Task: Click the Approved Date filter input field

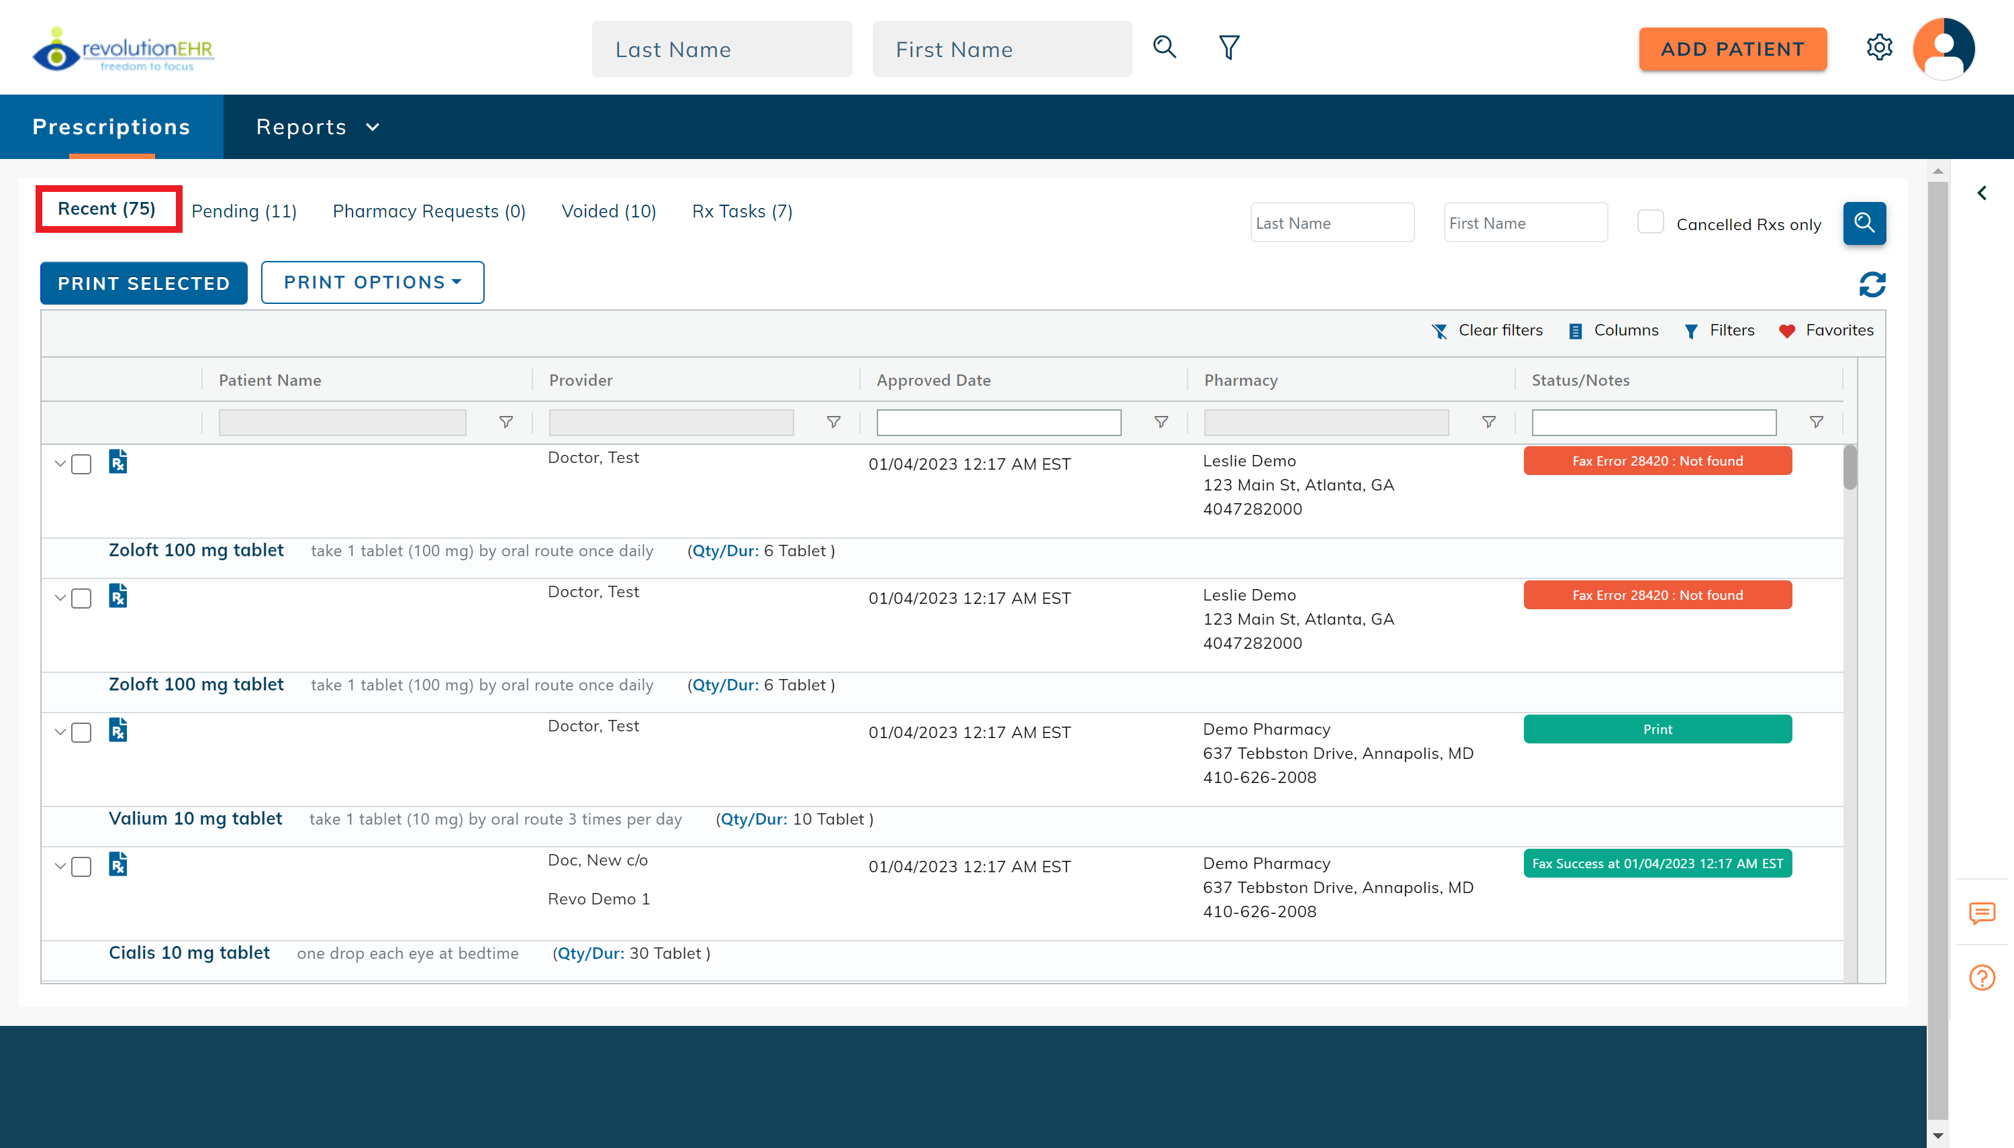Action: (x=998, y=423)
